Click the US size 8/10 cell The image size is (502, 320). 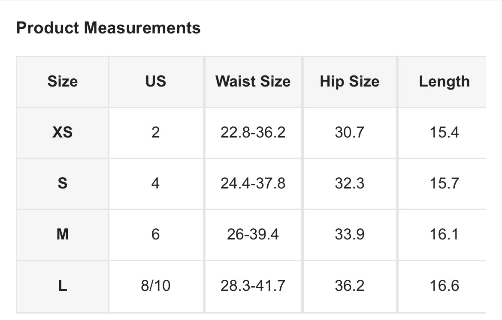[156, 285]
